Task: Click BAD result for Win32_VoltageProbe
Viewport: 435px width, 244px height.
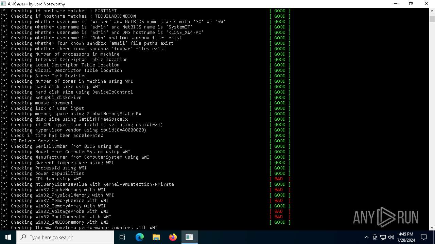Action: (x=280, y=211)
